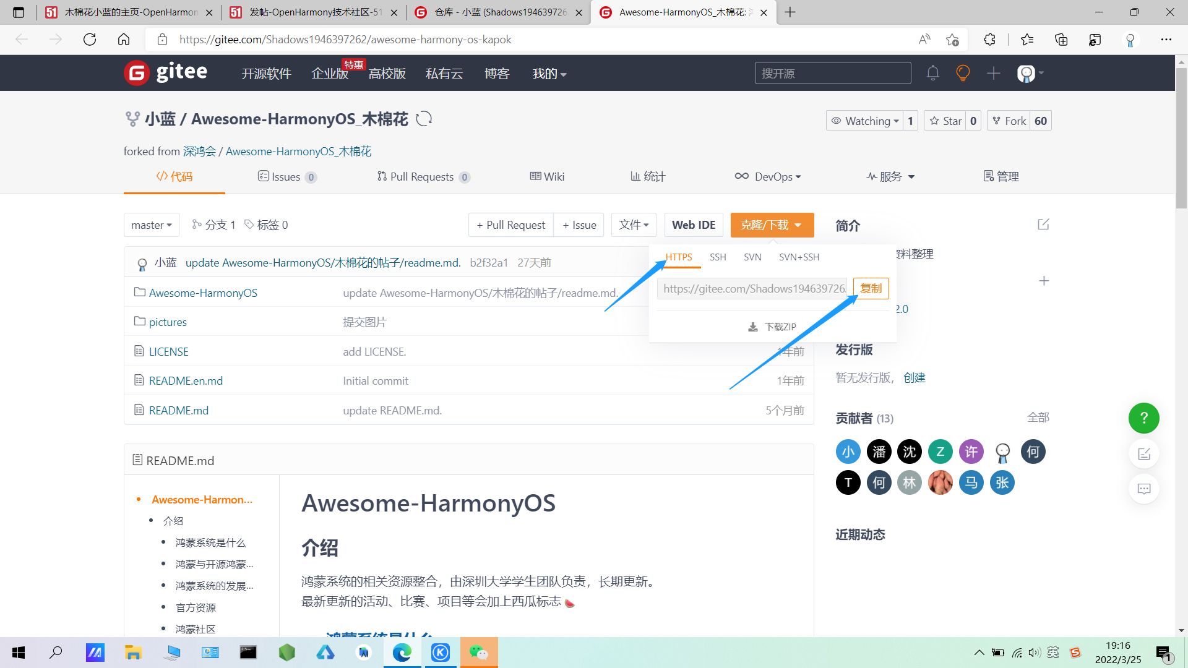Click the plus icon below 简介 panel
Viewport: 1188px width, 668px height.
(1044, 281)
